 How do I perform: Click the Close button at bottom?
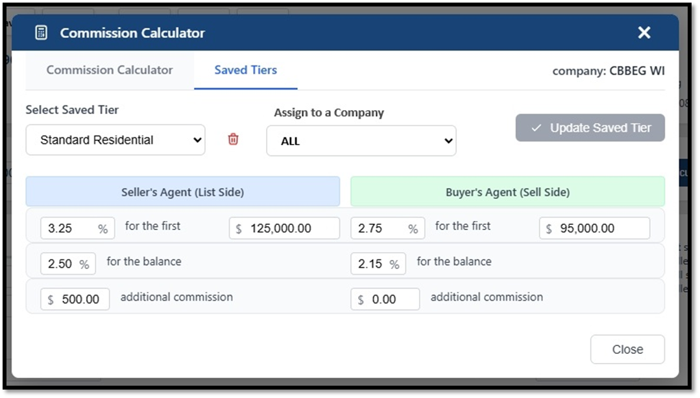point(627,349)
